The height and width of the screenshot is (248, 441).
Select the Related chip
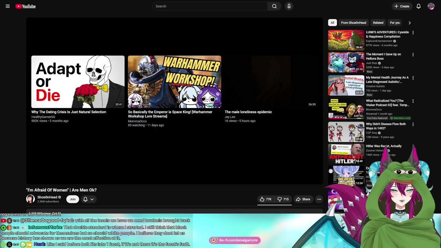tap(378, 23)
